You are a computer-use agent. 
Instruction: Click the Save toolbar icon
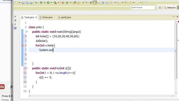(x=23, y=3)
